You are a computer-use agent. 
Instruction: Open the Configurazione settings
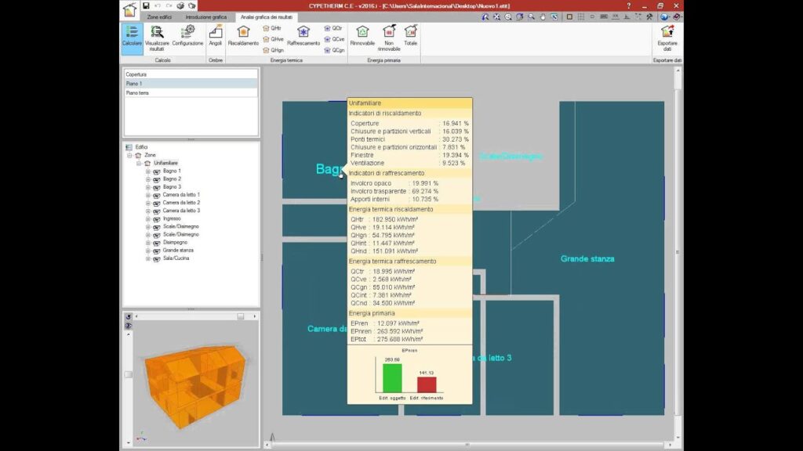click(187, 37)
